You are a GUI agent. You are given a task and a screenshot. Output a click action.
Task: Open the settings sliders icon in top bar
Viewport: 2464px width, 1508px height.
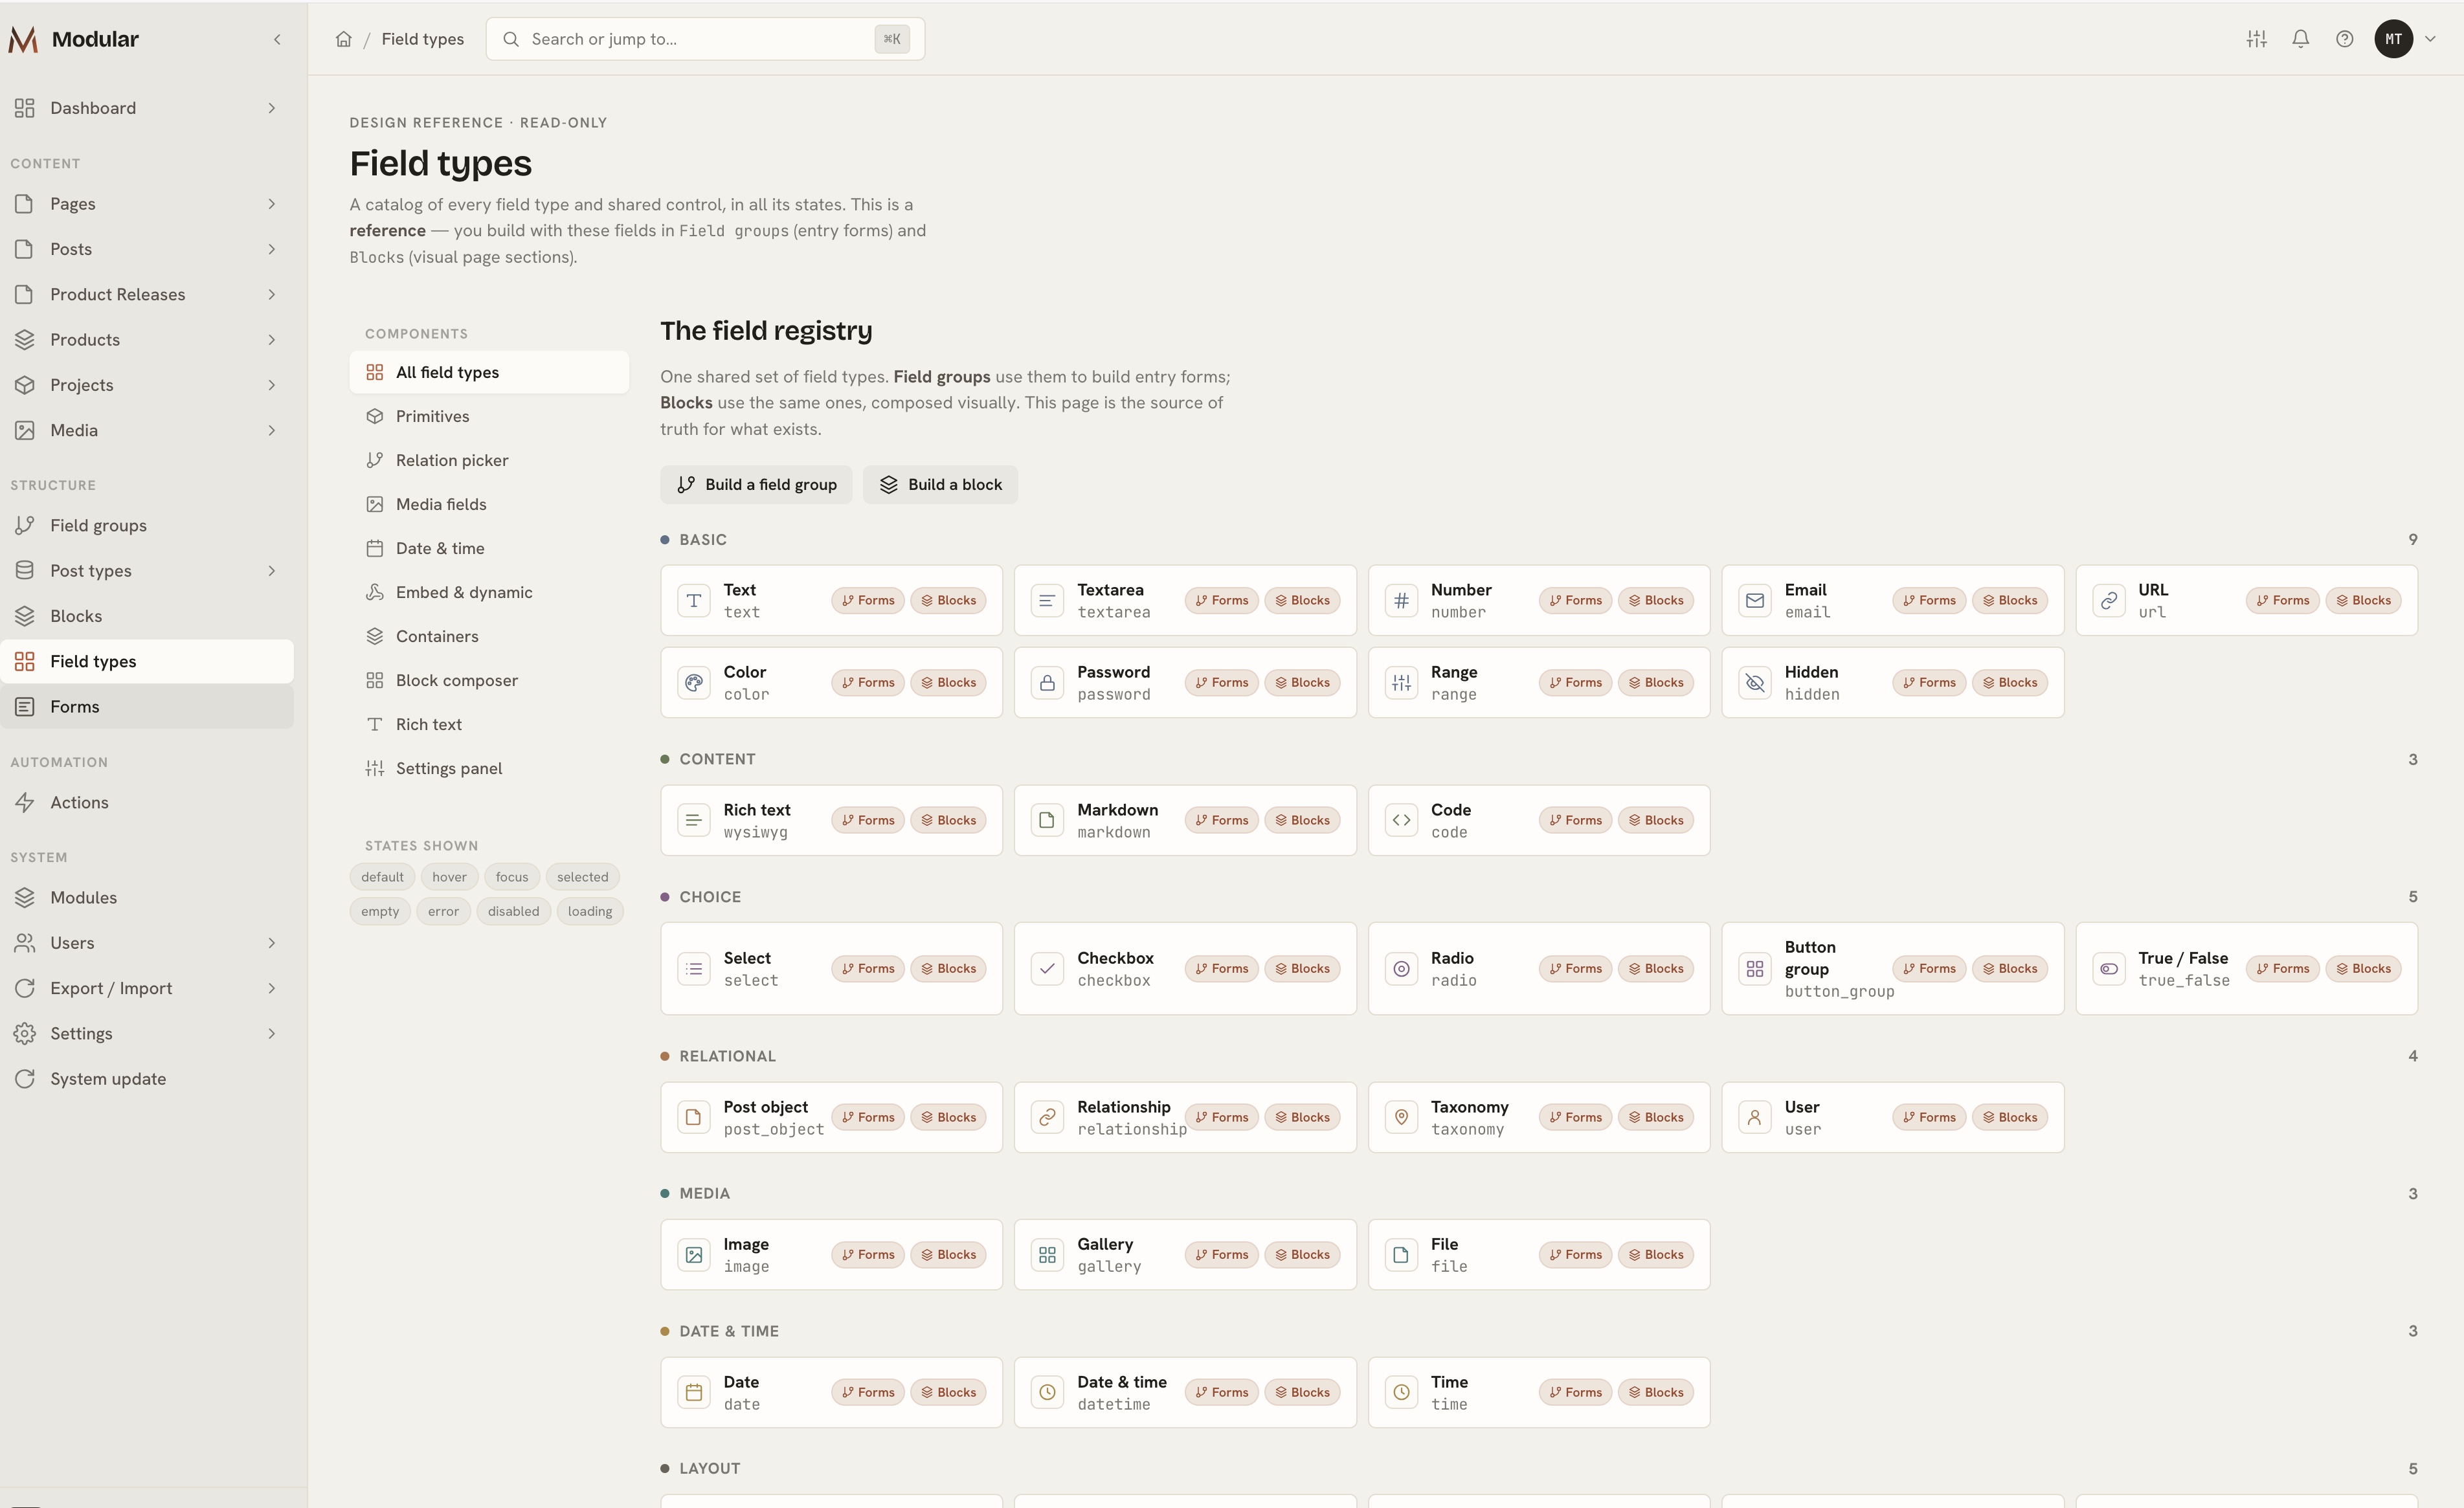click(x=2256, y=39)
